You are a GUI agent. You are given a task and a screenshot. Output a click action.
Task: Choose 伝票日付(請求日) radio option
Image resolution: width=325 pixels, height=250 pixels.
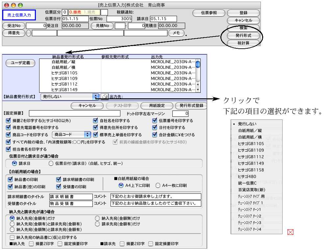(51, 163)
